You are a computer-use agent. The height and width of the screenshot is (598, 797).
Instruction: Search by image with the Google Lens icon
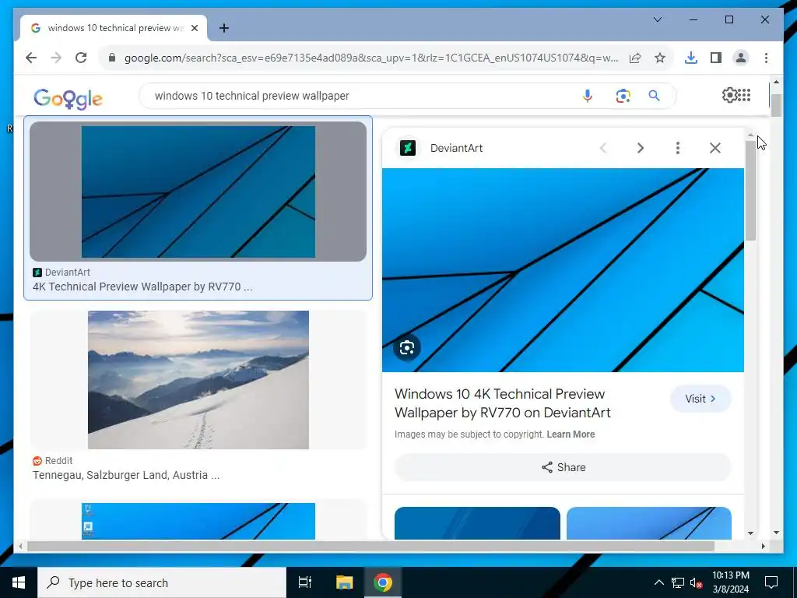coord(623,96)
